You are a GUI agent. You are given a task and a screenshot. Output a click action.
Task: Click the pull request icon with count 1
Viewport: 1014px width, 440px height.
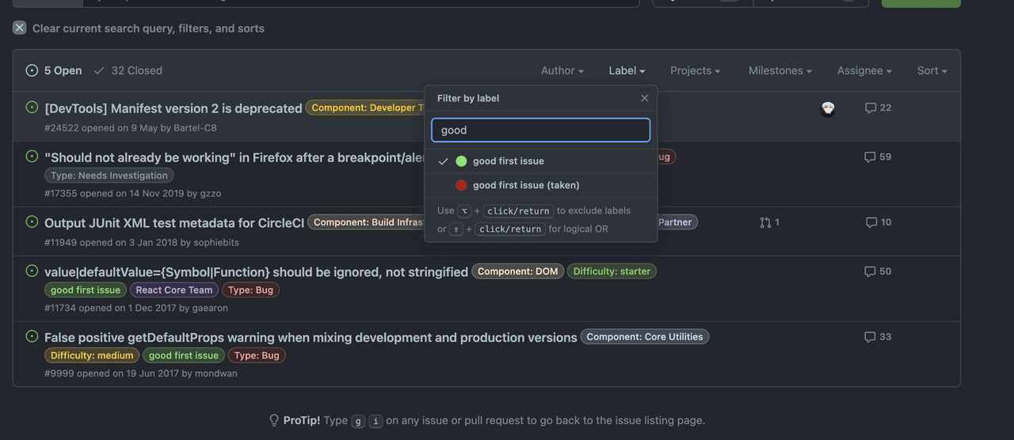click(x=765, y=222)
